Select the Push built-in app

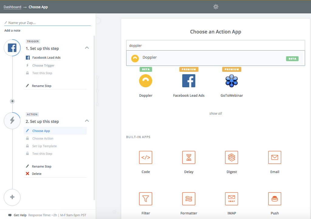[x=275, y=199]
